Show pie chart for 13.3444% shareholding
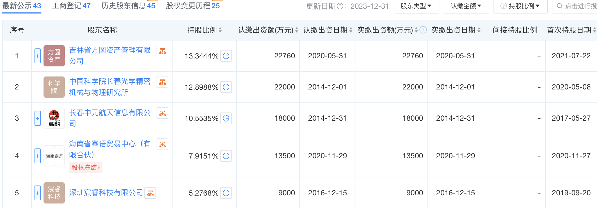This screenshot has width=597, height=208. coord(226,56)
